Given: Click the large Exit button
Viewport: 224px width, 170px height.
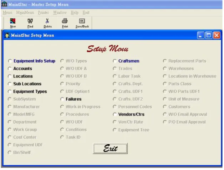Looking at the screenshot, I should point(110,148).
